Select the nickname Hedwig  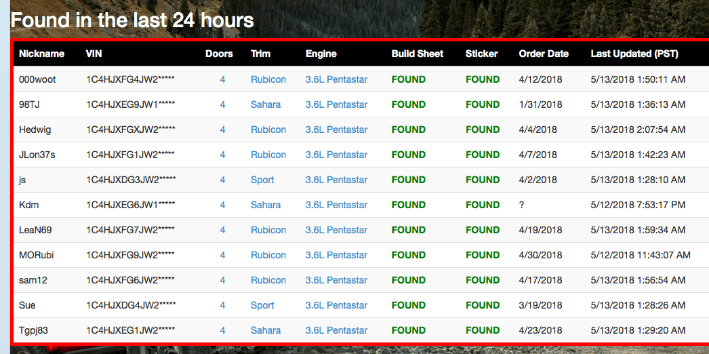(x=35, y=130)
